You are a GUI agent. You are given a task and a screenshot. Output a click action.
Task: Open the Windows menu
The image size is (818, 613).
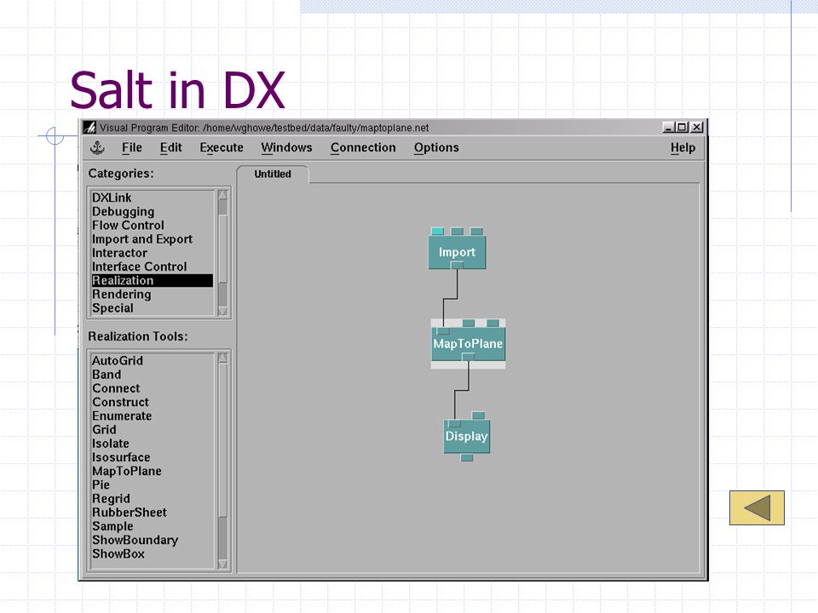click(287, 148)
